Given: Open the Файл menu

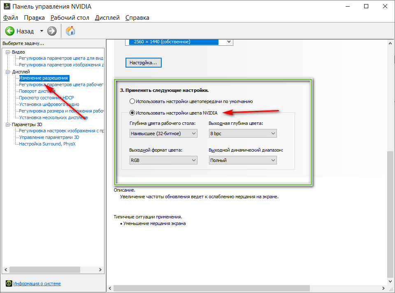Looking at the screenshot, I should coord(11,18).
